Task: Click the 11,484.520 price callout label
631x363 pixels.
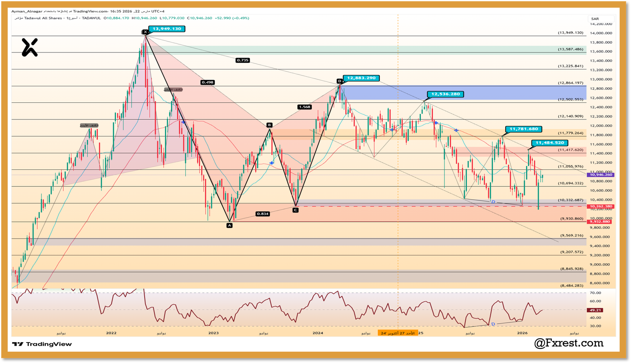Action: point(549,143)
